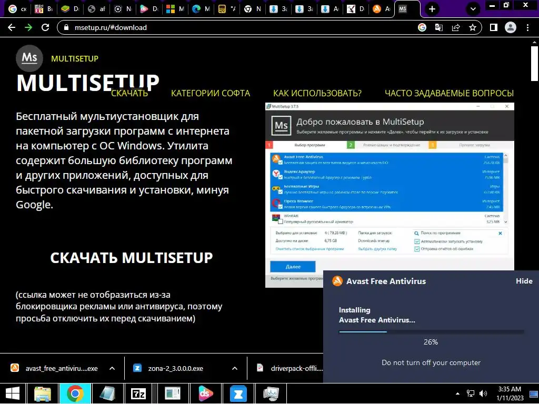
Task: Click the yellow MULTISETUP header link
Action: tap(75, 59)
